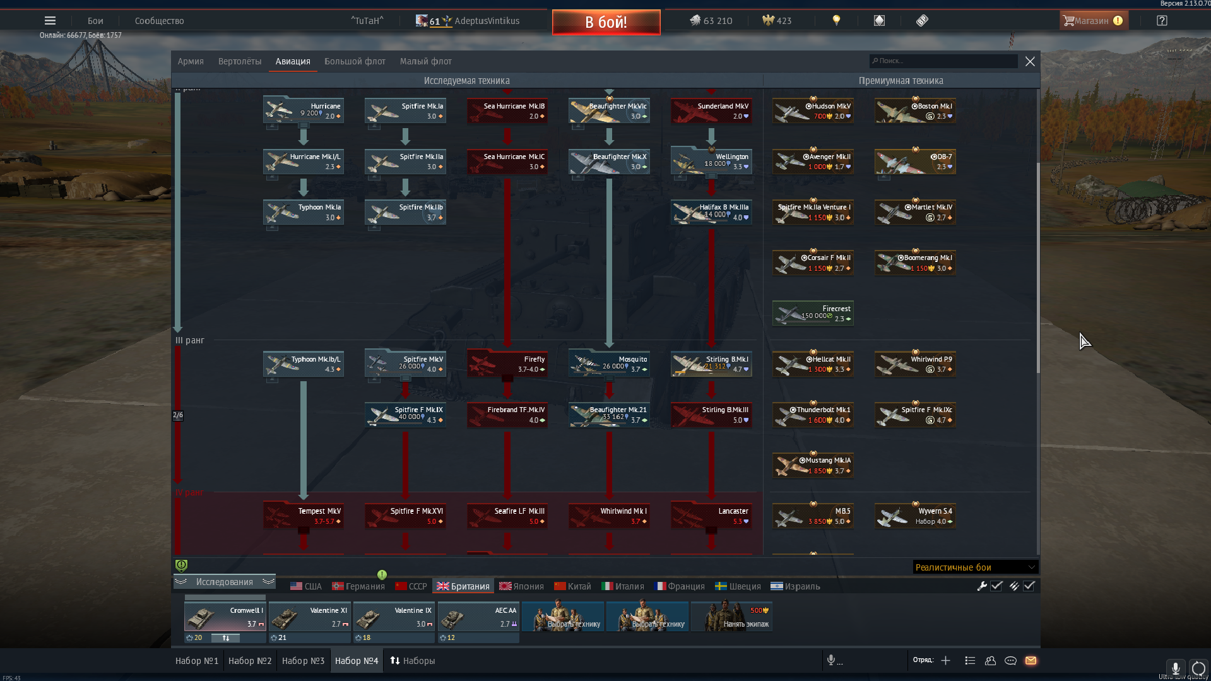Select the Япония nation tab
The image size is (1211, 681).
click(521, 586)
